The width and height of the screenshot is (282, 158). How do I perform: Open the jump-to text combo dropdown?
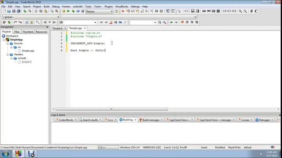(x=95, y=22)
